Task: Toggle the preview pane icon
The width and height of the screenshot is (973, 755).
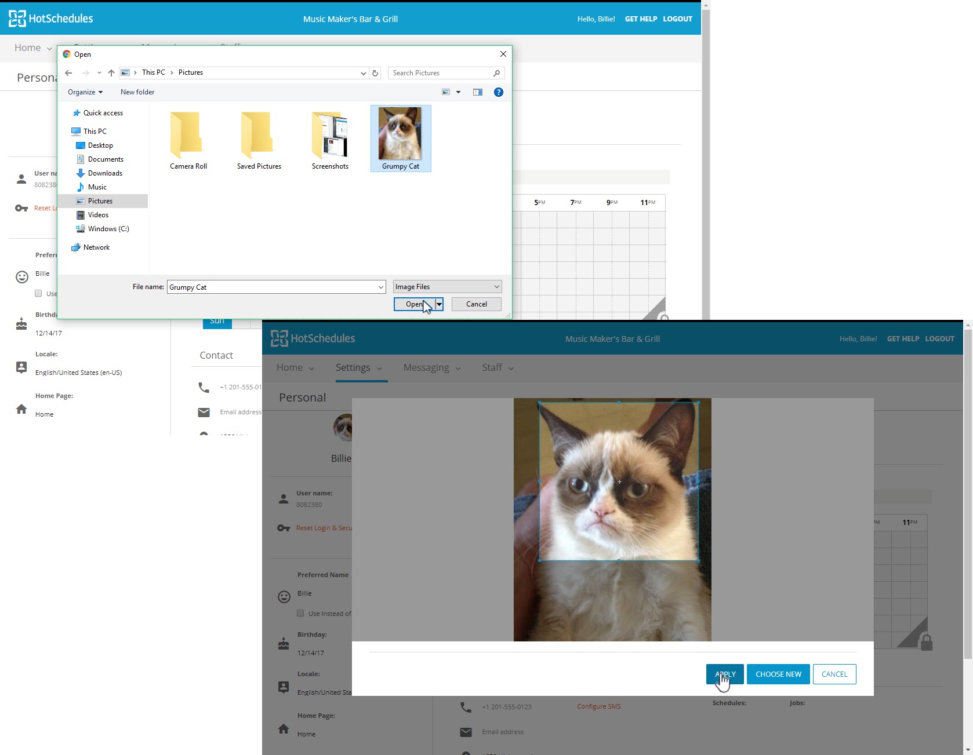Action: [478, 92]
